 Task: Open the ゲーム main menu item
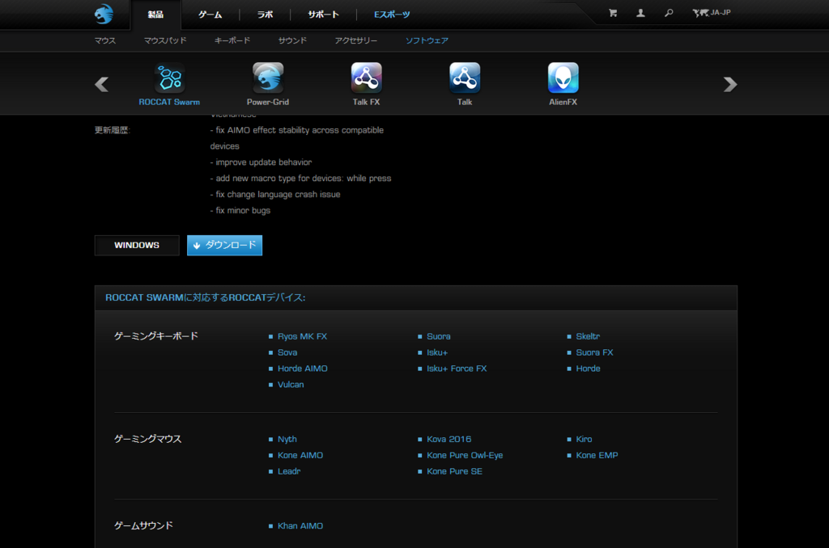(210, 15)
